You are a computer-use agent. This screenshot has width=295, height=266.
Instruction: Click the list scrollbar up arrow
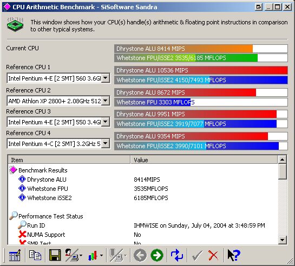(x=282, y=160)
